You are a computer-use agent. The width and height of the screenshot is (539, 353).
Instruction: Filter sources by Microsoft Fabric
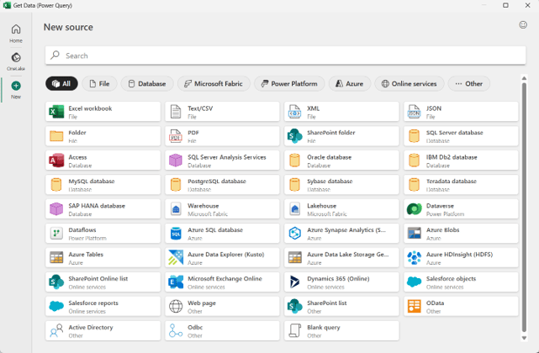(x=214, y=83)
